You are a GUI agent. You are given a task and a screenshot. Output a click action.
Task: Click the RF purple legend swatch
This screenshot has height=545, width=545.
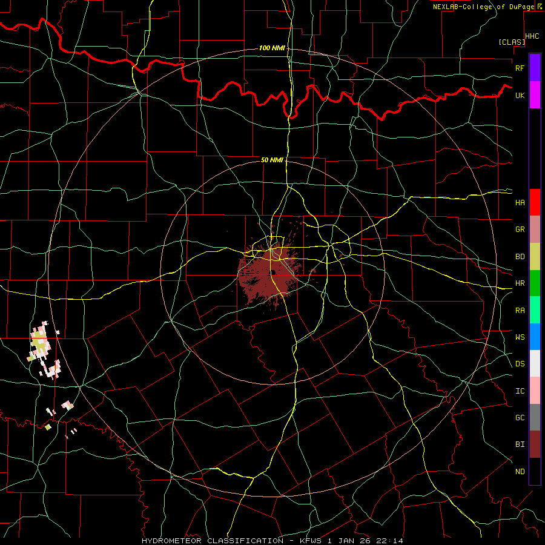535,68
